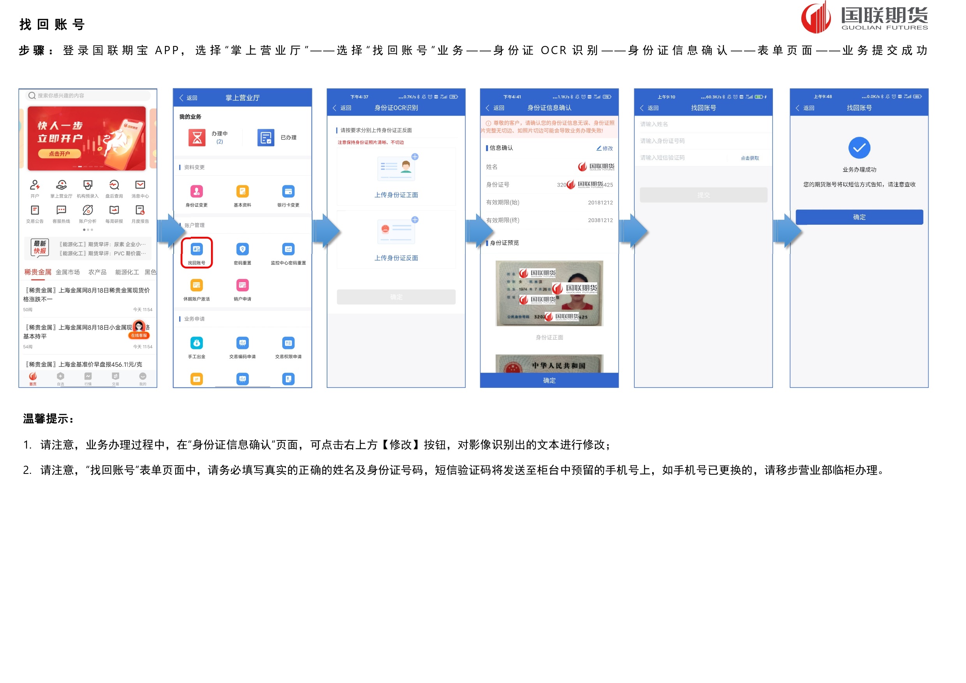
Task: Tap the 监控中心密码重置 icon
Action: [288, 250]
